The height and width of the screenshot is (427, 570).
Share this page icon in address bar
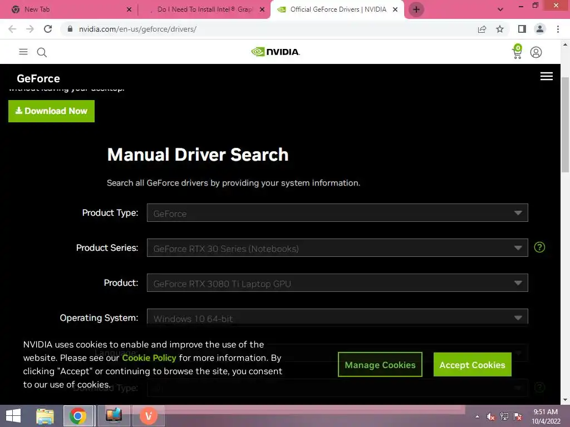[x=482, y=29]
